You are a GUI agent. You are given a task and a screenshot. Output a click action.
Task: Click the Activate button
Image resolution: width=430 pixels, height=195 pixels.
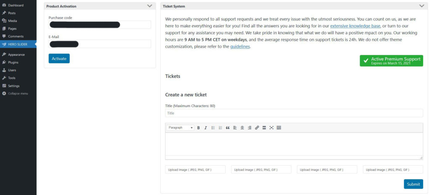coord(59,58)
